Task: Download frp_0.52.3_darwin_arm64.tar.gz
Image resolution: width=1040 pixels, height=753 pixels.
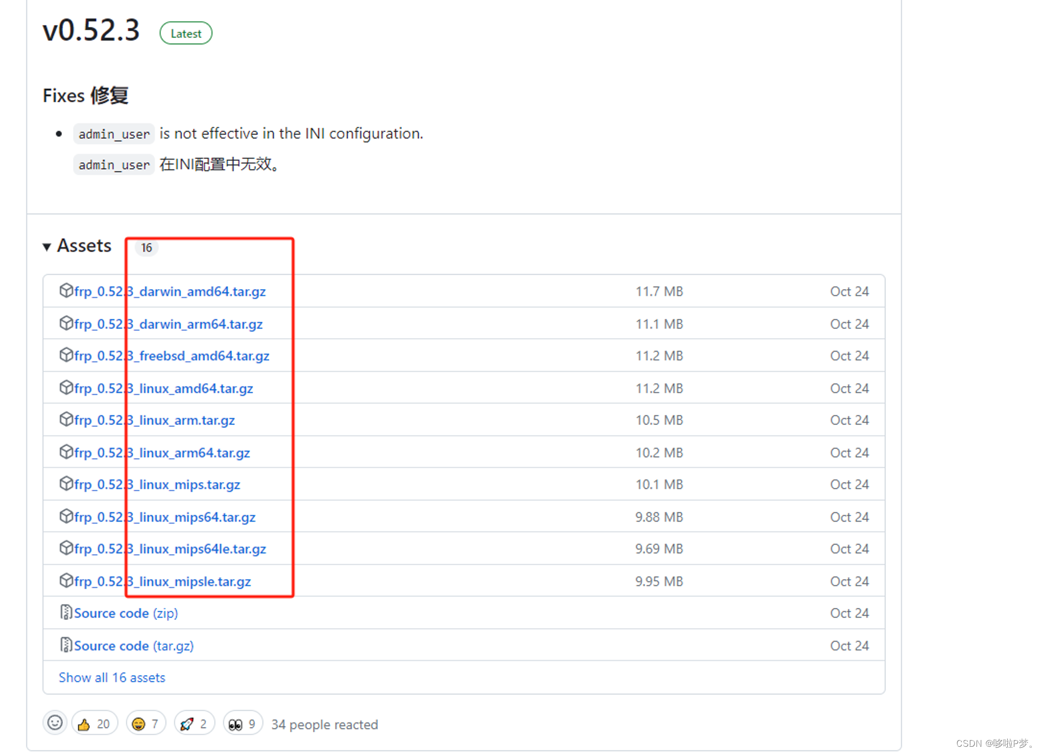Action: coord(168,324)
